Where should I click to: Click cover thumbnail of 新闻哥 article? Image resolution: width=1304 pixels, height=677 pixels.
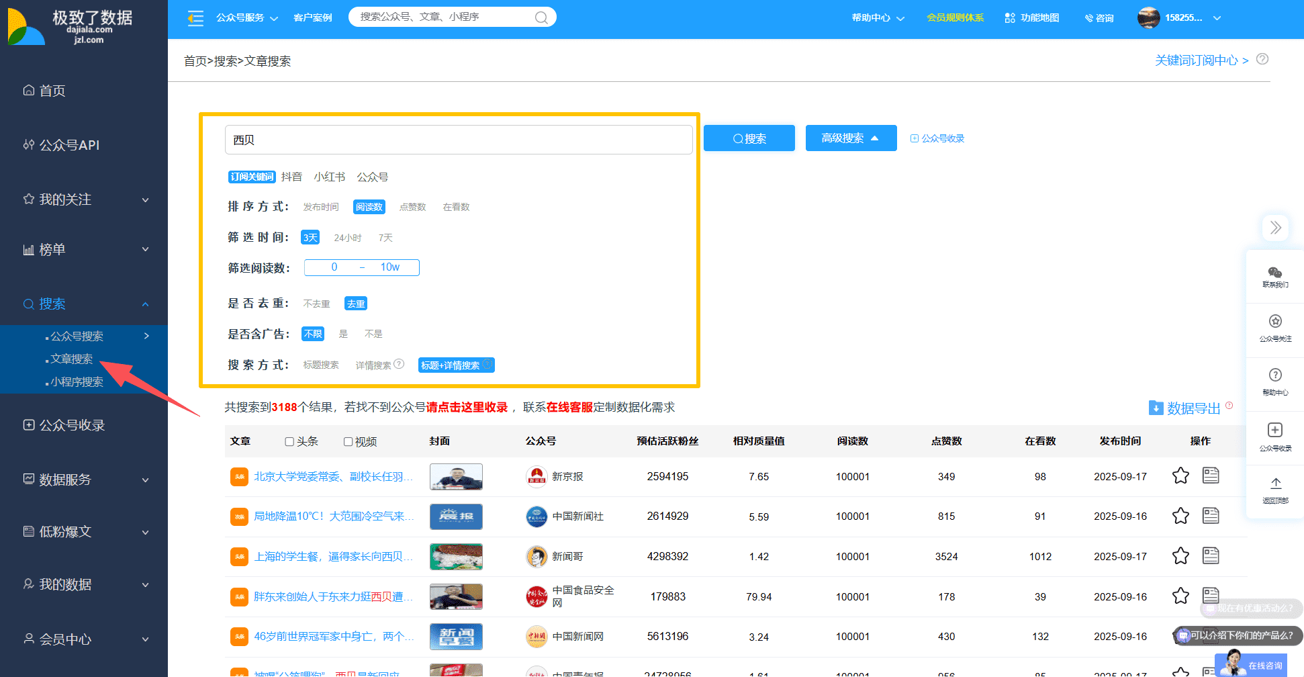(456, 556)
